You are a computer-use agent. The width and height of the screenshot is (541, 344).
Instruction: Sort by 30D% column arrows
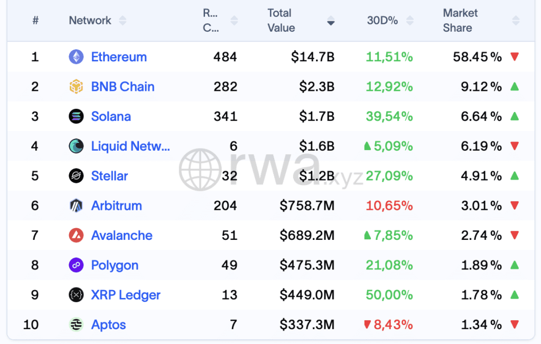pos(408,21)
